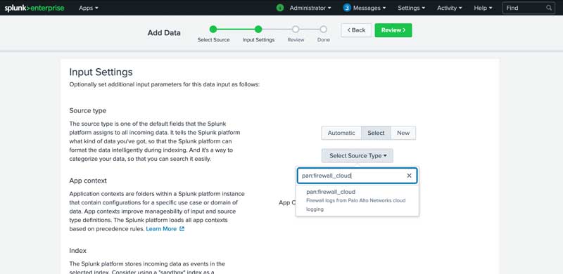Click the green Review button
The width and height of the screenshot is (563, 274).
[393, 30]
